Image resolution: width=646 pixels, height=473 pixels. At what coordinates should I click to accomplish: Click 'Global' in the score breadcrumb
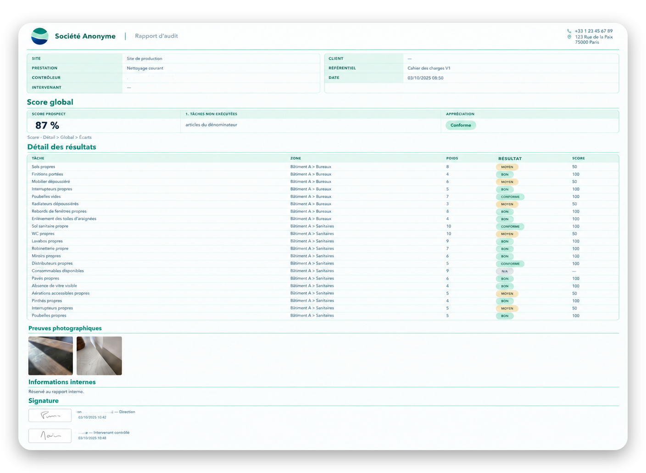coord(67,137)
